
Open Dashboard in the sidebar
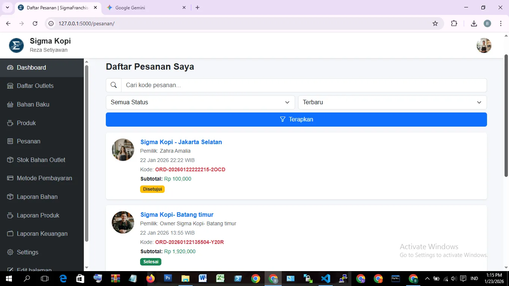click(42, 67)
